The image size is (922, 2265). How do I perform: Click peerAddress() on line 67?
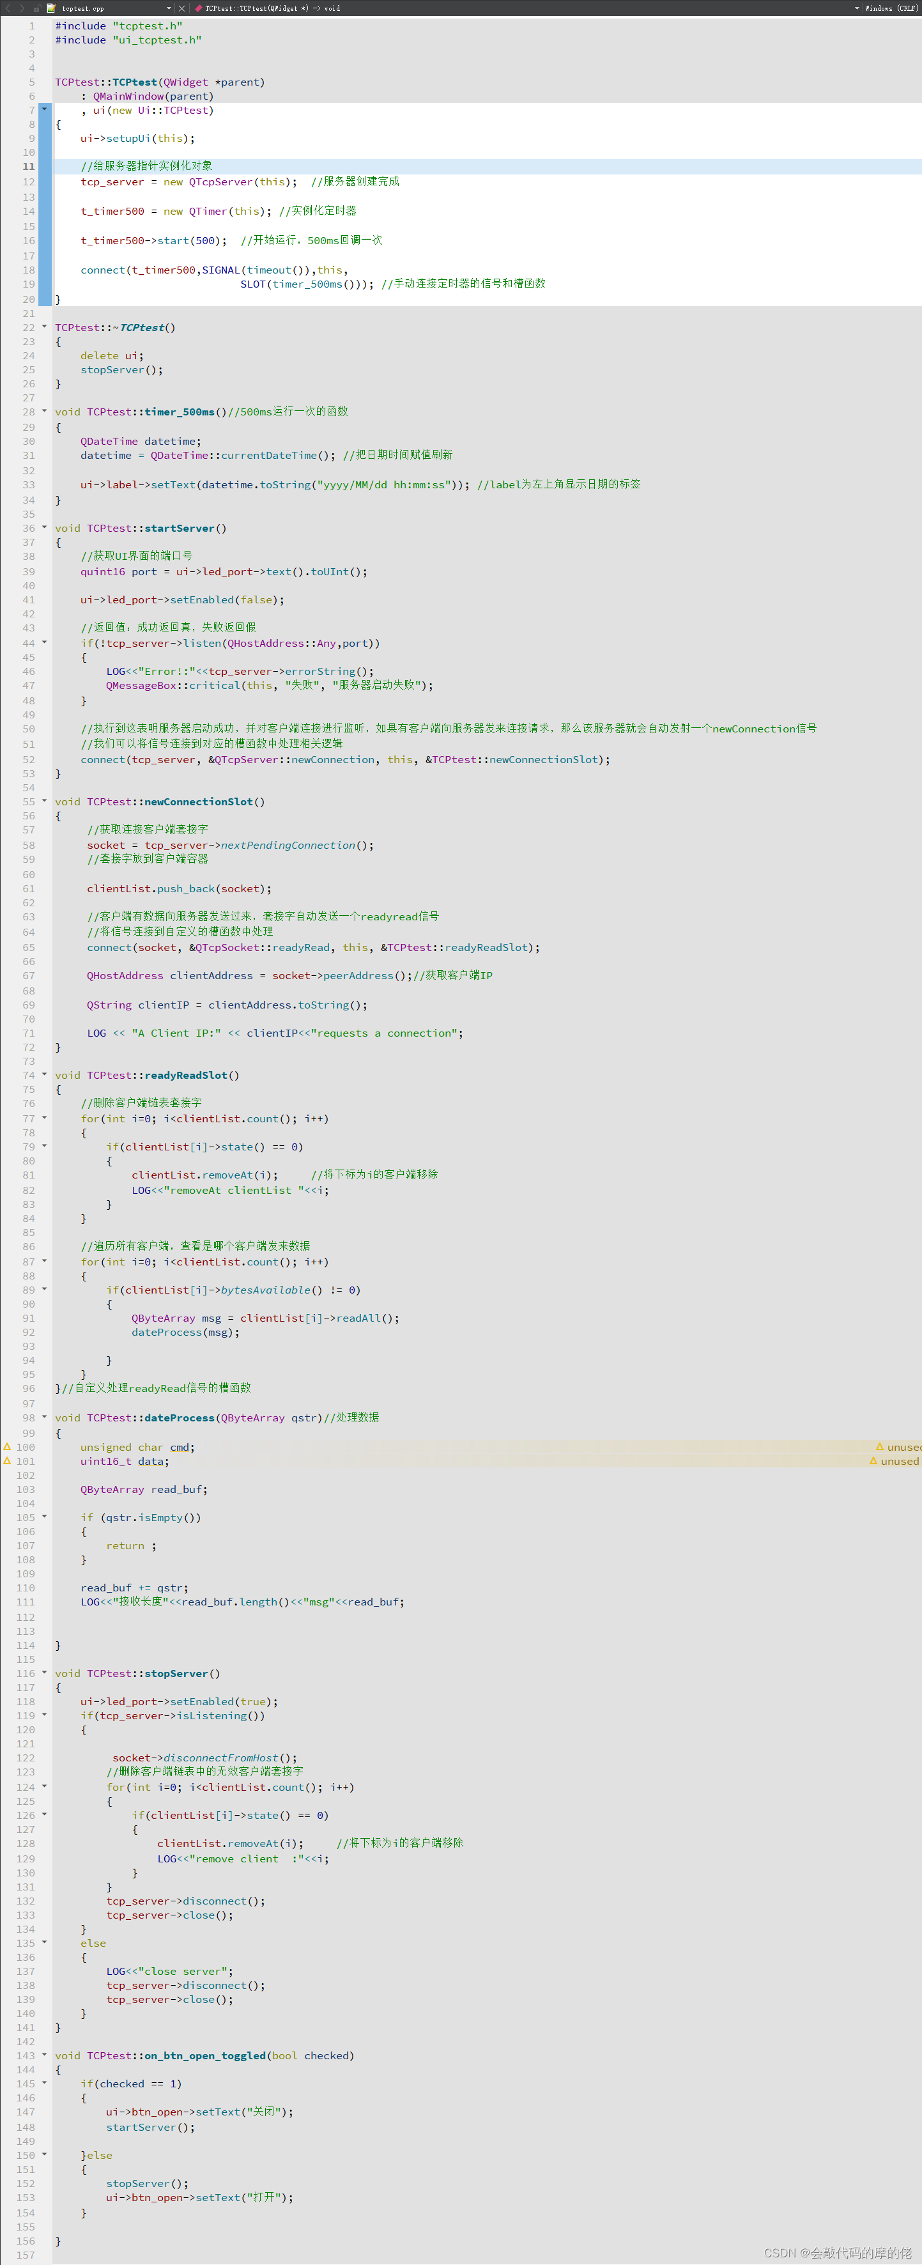coord(365,975)
